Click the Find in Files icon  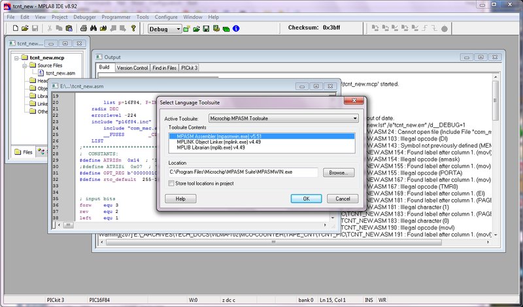[x=103, y=28]
